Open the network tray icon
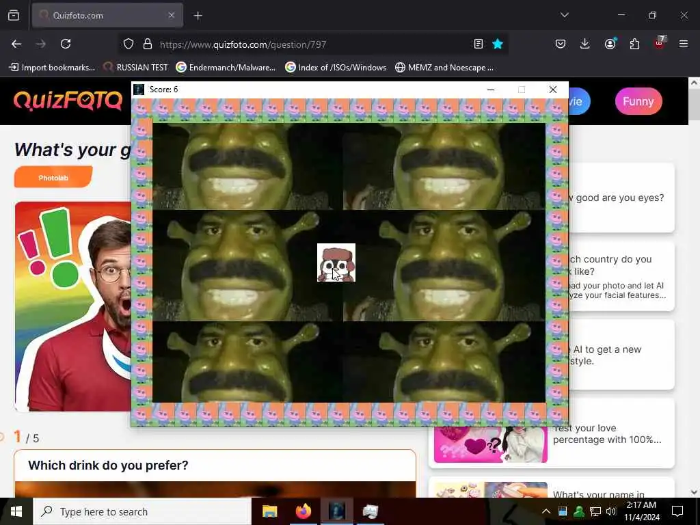 [595, 511]
